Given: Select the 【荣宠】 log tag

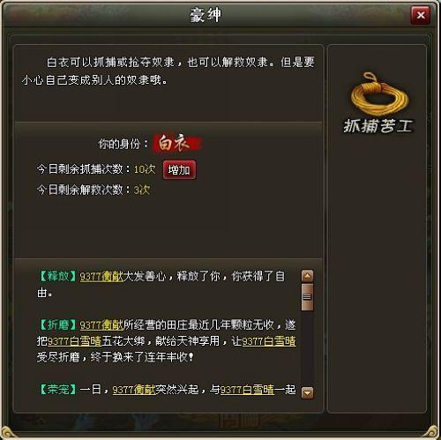Looking at the screenshot, I should (58, 390).
